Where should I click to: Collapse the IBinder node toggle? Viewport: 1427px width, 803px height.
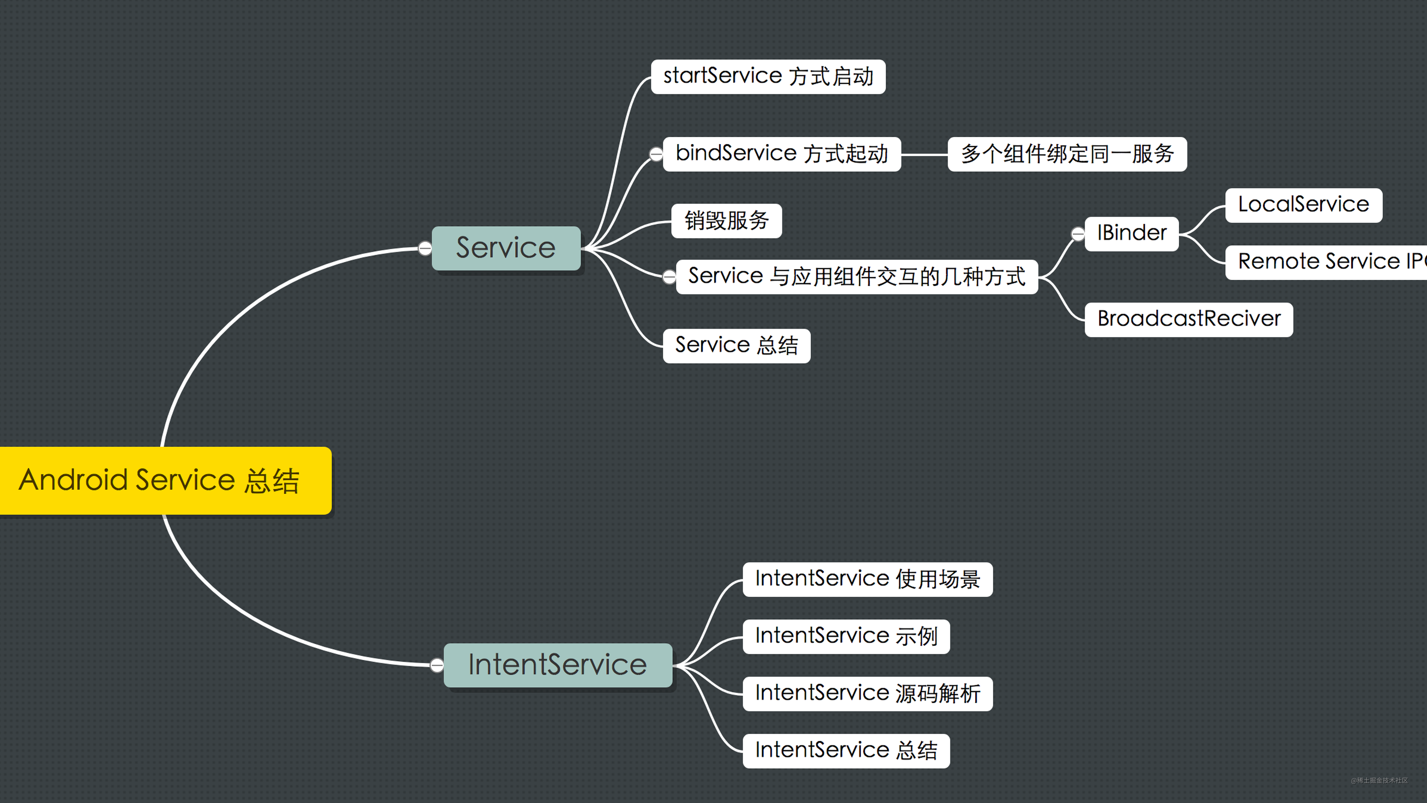[1078, 234]
